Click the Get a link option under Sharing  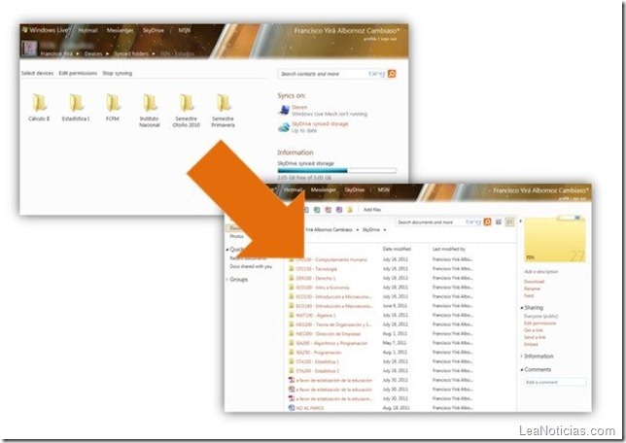point(534,330)
